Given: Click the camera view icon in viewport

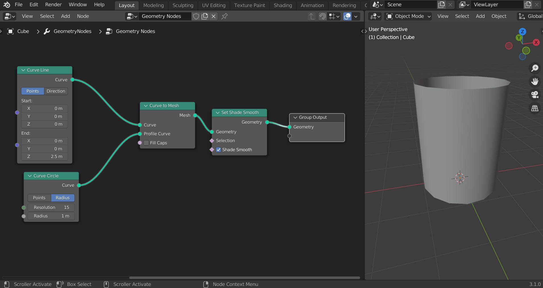Looking at the screenshot, I should click(535, 95).
